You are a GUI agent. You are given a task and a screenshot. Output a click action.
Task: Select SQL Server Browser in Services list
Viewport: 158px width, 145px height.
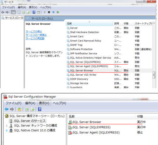(109, 71)
